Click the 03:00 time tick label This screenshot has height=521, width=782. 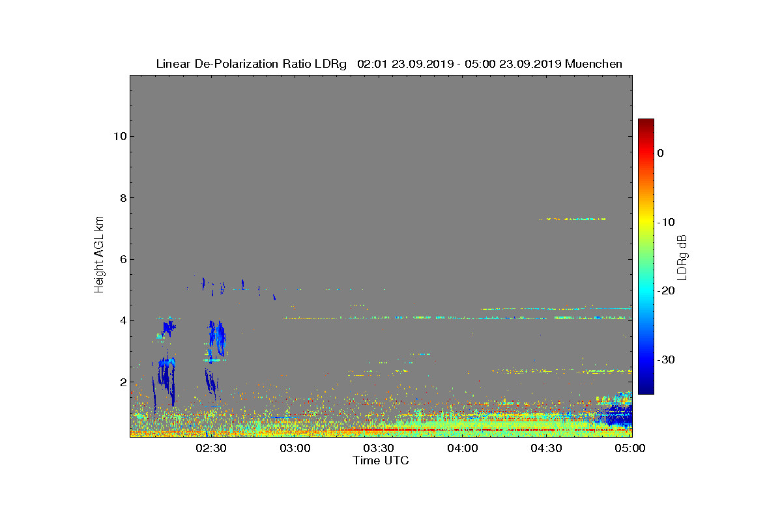[x=295, y=448]
